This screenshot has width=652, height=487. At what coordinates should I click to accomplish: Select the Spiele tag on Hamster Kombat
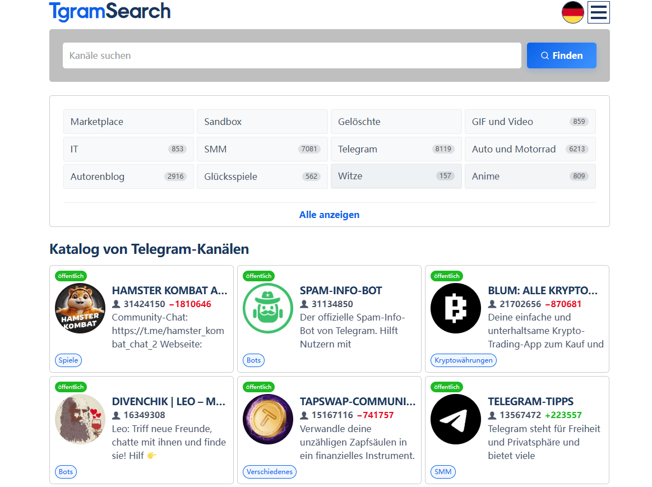click(68, 360)
